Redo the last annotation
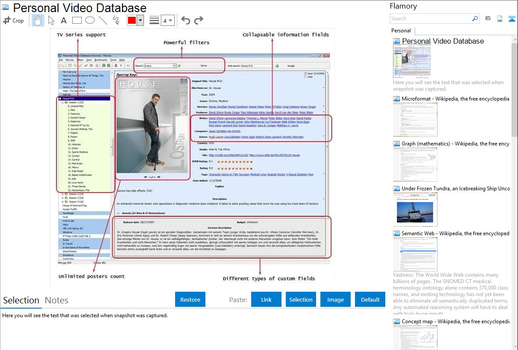Screen dimensions: 518x350 pyautogui.click(x=198, y=20)
